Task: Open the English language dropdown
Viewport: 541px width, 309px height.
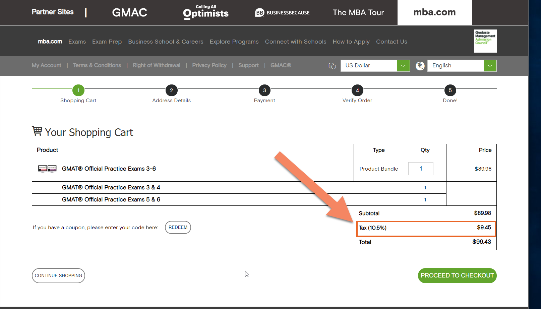Action: [456, 66]
